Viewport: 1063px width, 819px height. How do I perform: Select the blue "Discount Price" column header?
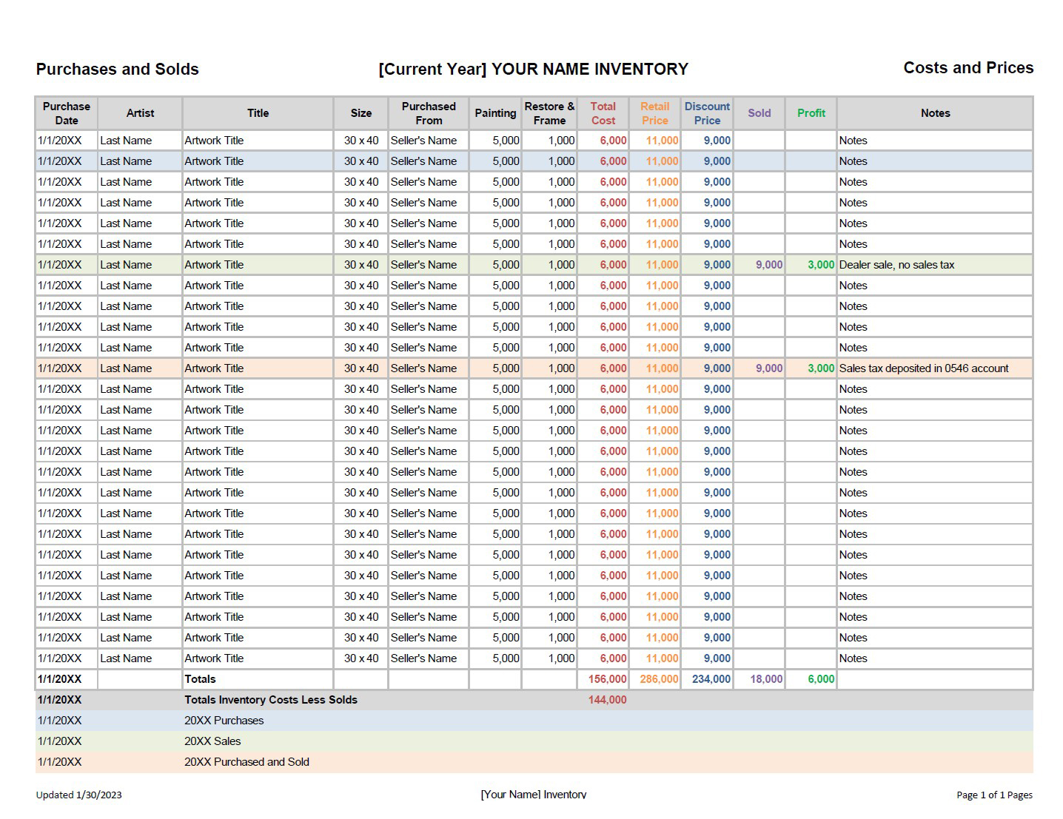707,113
